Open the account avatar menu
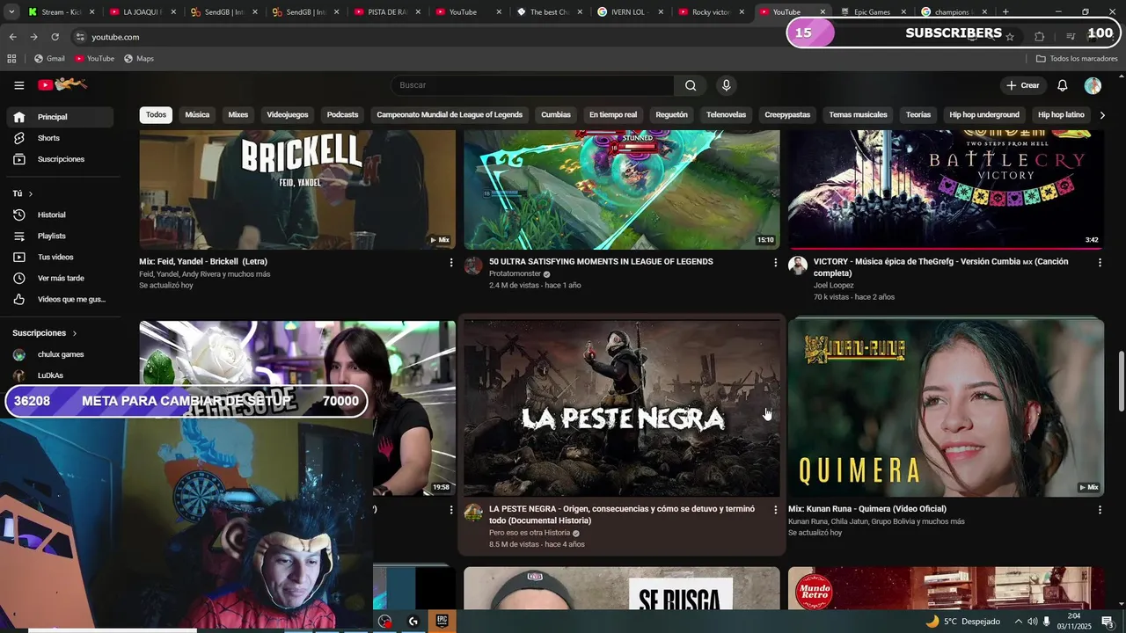Screen dimensions: 1126x633 (x=1093, y=85)
